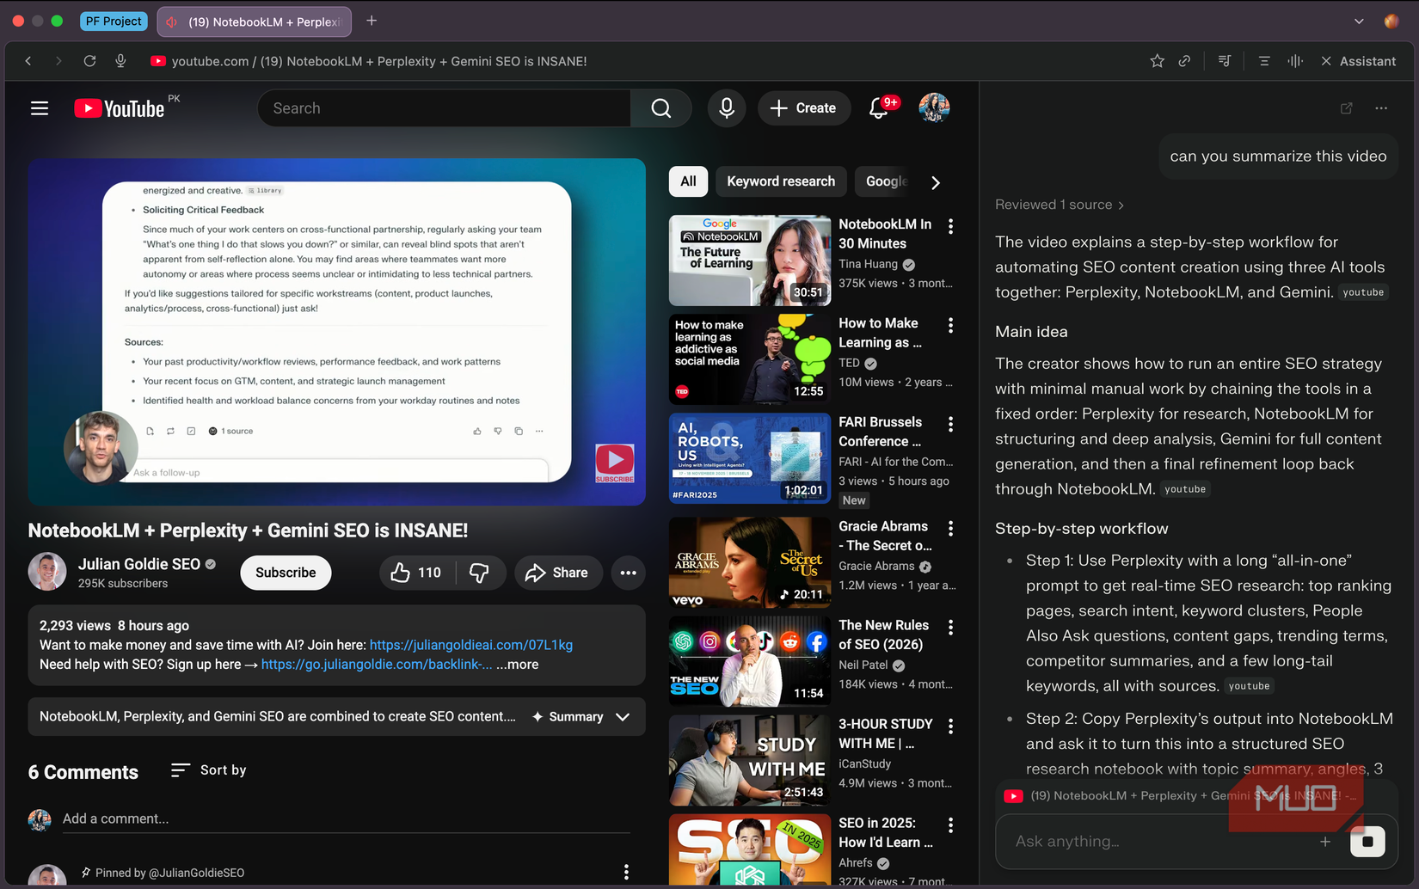Switch to the "PF Project" browser tab
The height and width of the screenshot is (889, 1419).
113,21
